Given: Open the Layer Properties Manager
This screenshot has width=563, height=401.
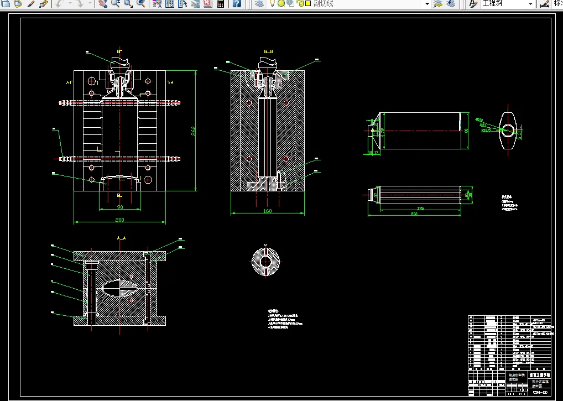Looking at the screenshot, I should (259, 3).
